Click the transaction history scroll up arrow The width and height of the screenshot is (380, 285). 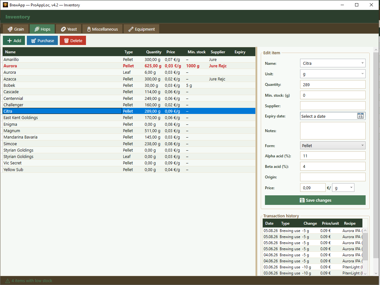pos(365,230)
